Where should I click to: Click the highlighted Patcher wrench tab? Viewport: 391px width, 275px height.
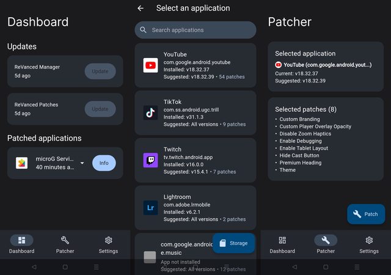[x=326, y=241]
